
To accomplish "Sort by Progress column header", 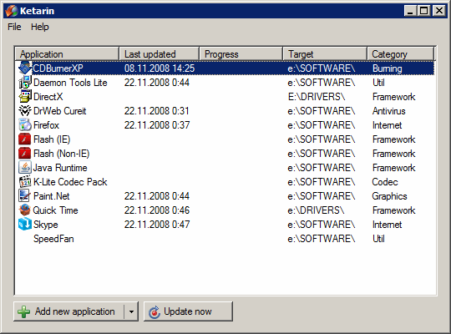I will [241, 53].
